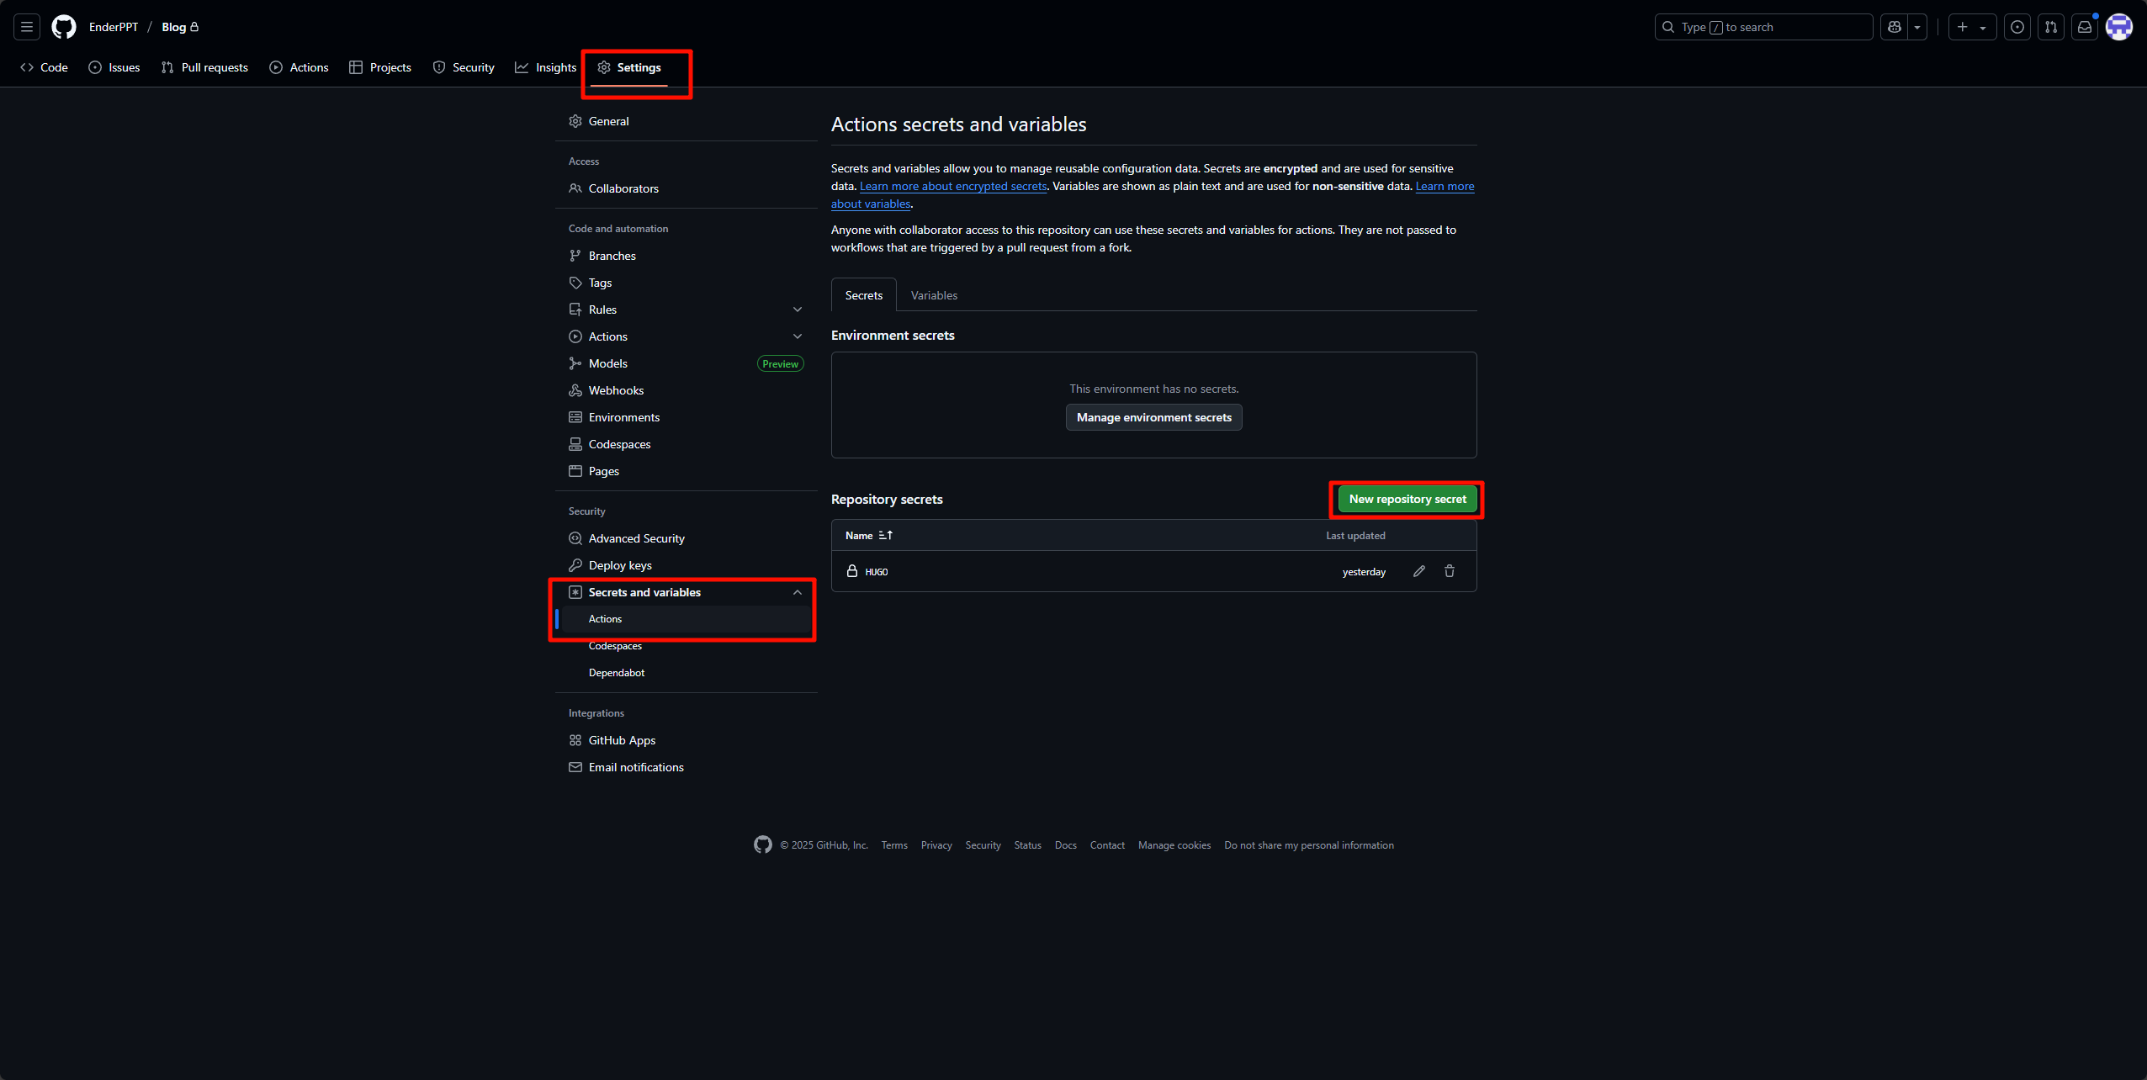
Task: Open the hamburger navigation menu
Action: [27, 27]
